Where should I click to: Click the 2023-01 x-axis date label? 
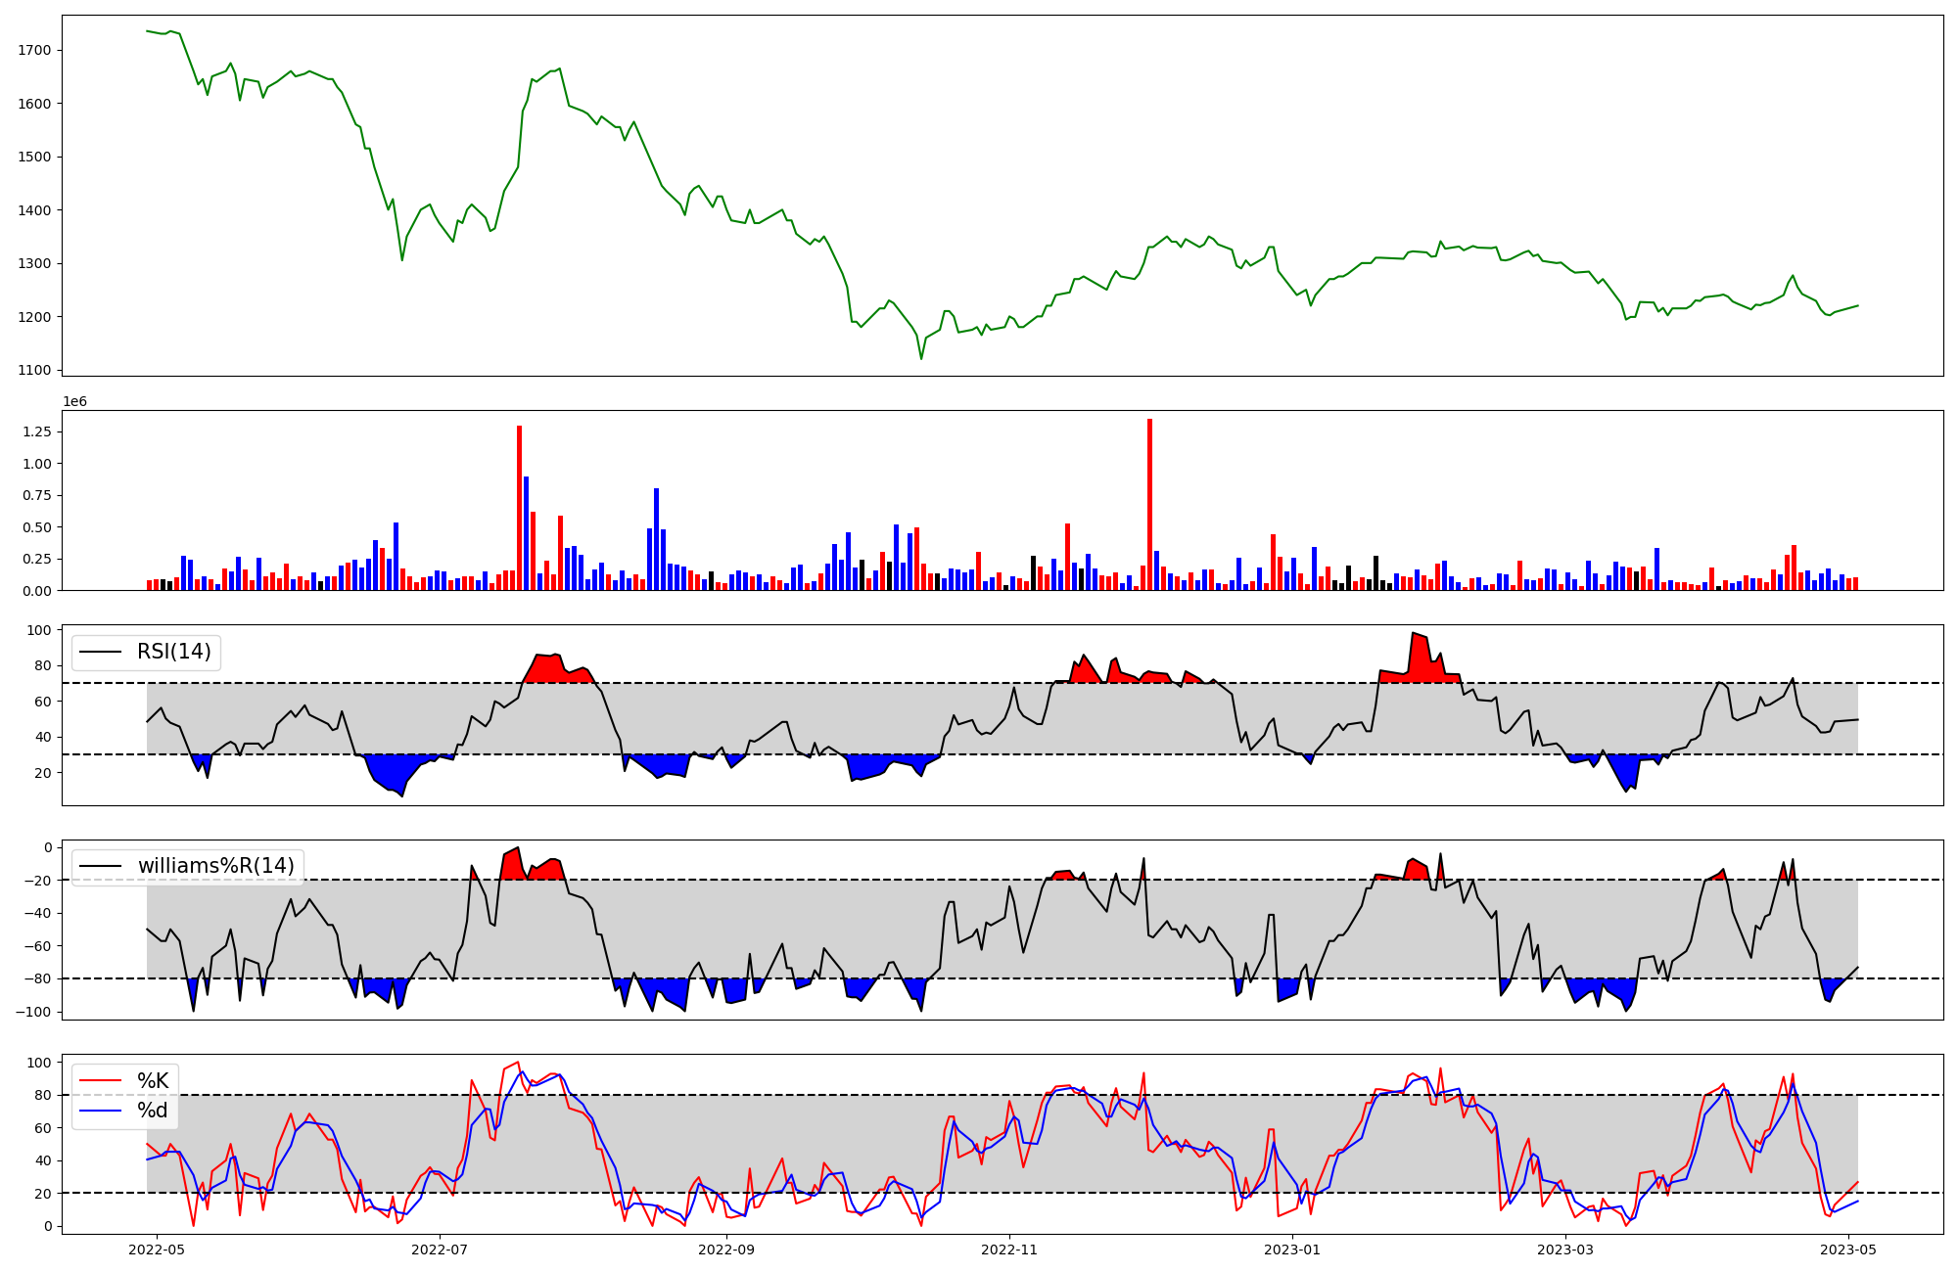[x=1292, y=1249]
